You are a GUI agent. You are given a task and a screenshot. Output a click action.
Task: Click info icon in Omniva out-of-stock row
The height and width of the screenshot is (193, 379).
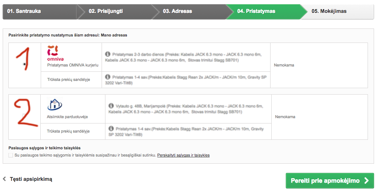point(108,77)
